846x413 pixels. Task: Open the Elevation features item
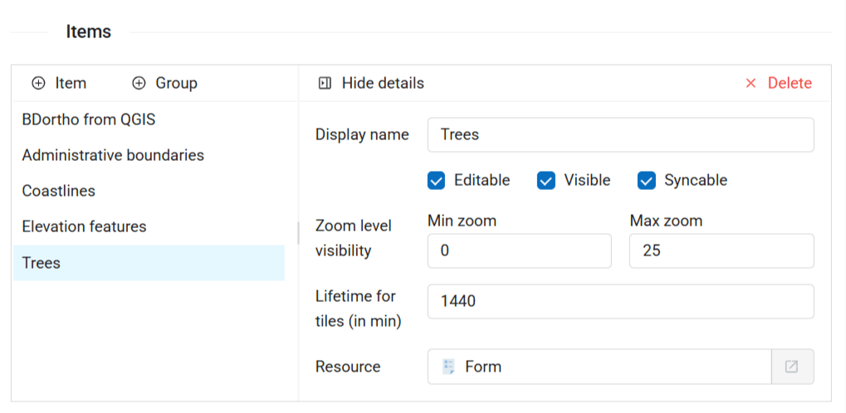84,226
